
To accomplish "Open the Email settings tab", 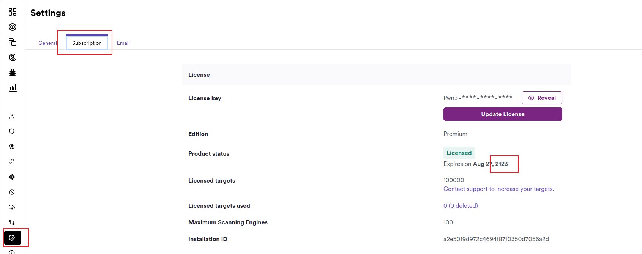I will [123, 43].
